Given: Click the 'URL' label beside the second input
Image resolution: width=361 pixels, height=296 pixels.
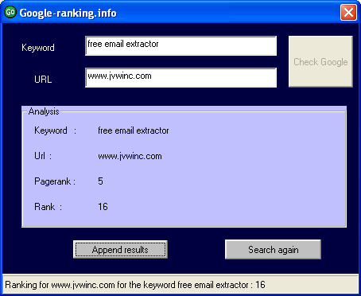Looking at the screenshot, I should pos(43,80).
